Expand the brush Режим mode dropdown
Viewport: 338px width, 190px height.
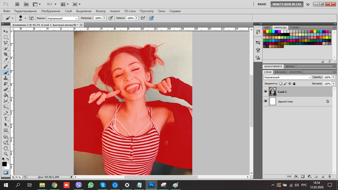63,18
